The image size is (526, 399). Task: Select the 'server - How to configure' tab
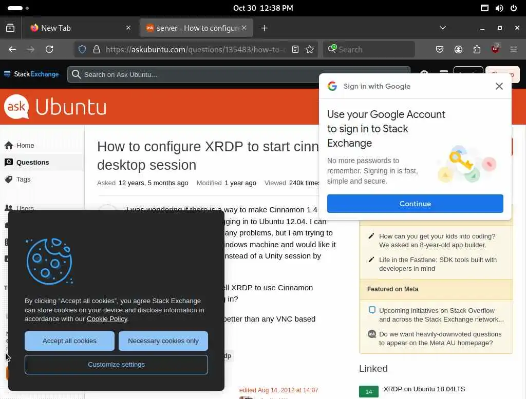coord(196,28)
